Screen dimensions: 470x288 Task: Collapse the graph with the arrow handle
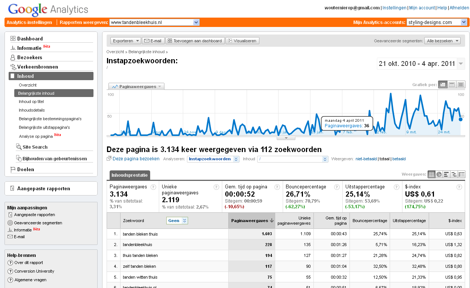tap(286, 138)
